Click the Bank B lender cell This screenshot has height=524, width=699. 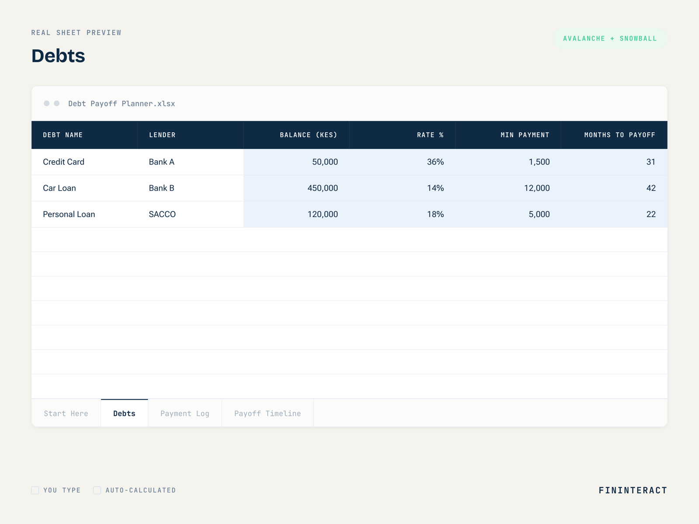click(x=190, y=188)
